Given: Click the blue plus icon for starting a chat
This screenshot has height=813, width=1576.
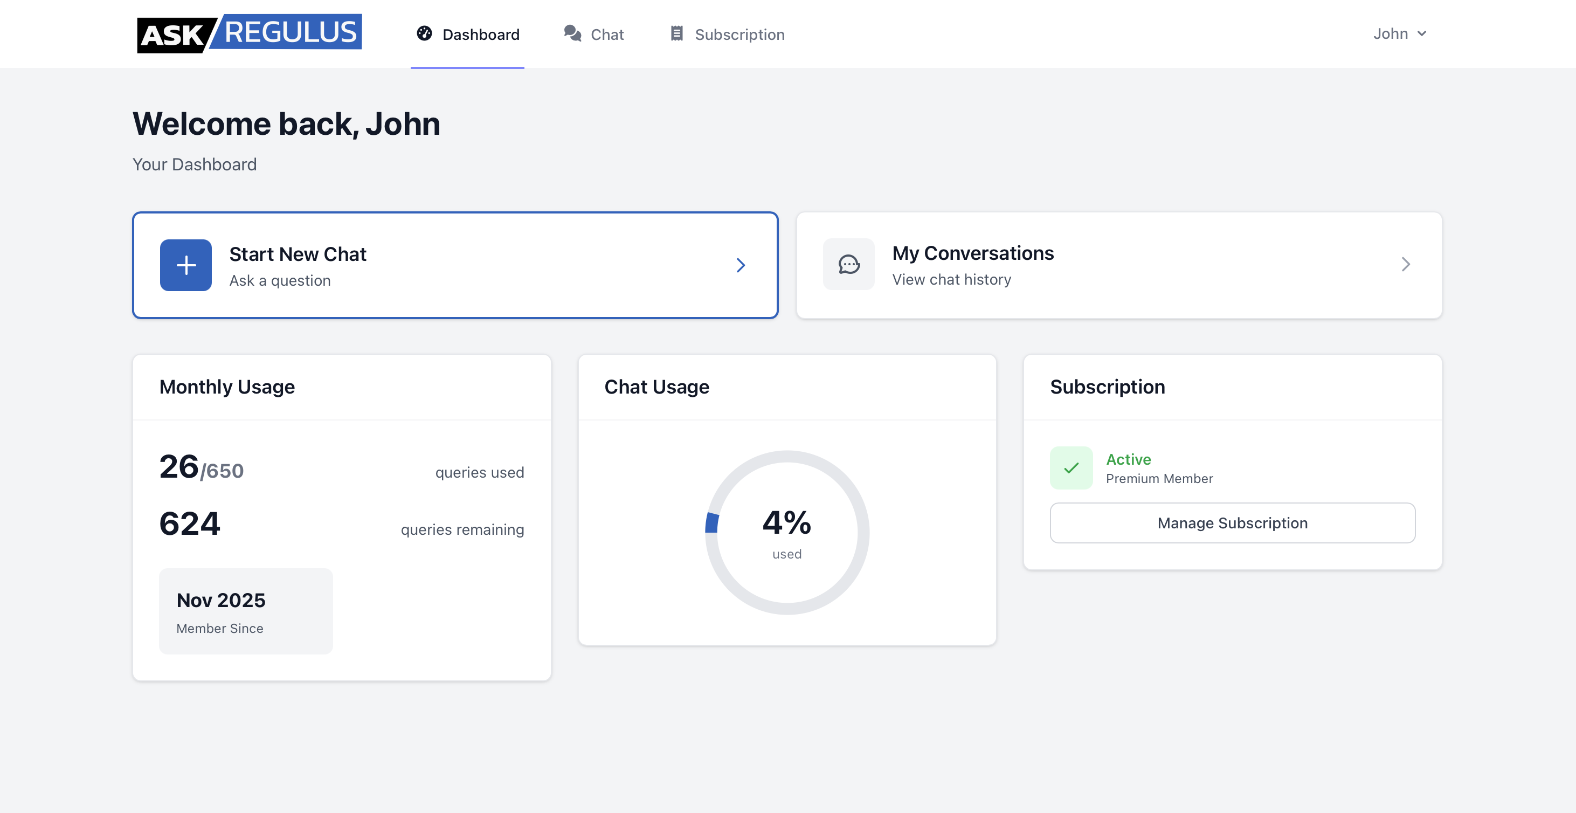Looking at the screenshot, I should (x=185, y=265).
